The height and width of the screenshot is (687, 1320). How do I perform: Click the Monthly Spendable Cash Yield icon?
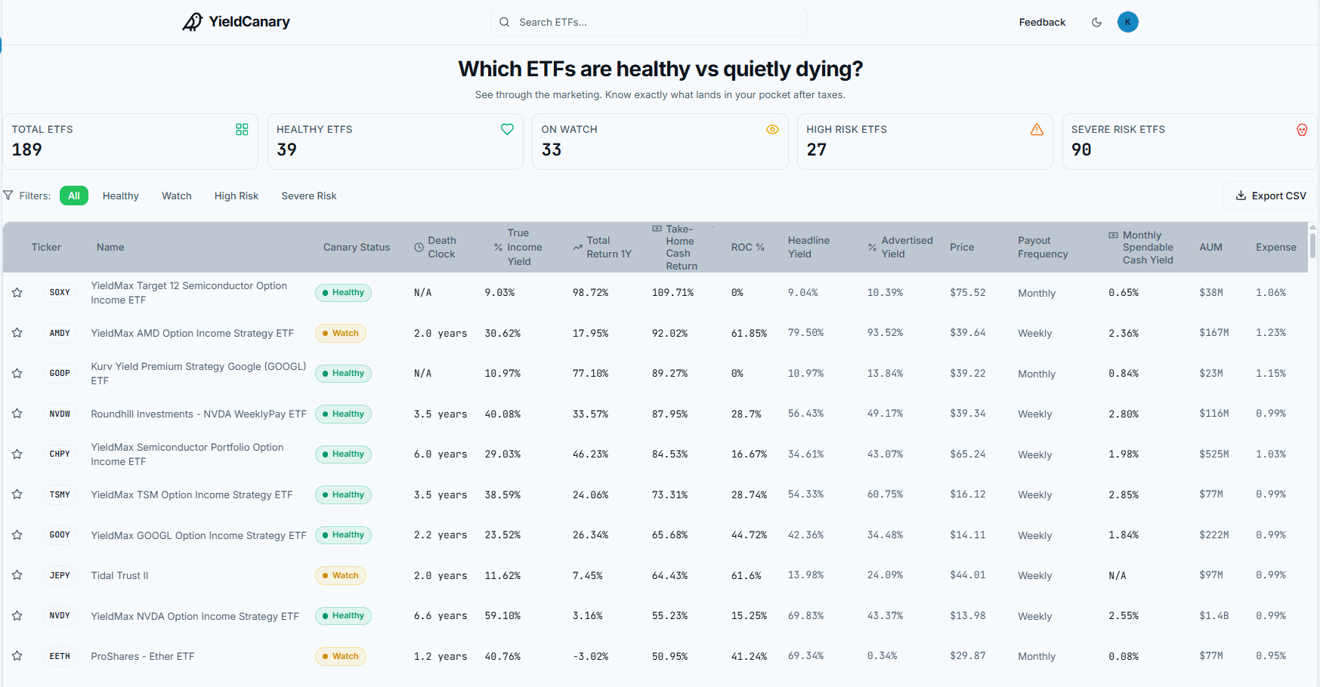point(1113,236)
